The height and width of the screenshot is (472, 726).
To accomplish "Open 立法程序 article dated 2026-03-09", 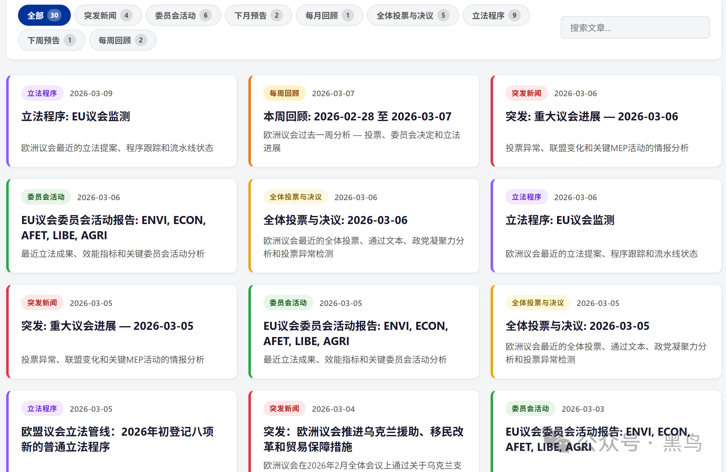I will click(x=75, y=117).
